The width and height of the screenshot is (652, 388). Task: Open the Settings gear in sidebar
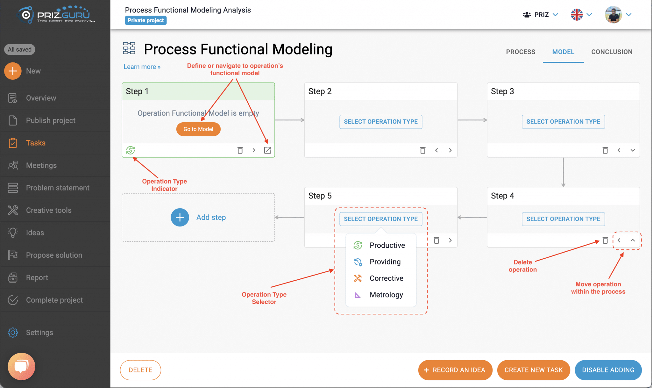click(13, 333)
